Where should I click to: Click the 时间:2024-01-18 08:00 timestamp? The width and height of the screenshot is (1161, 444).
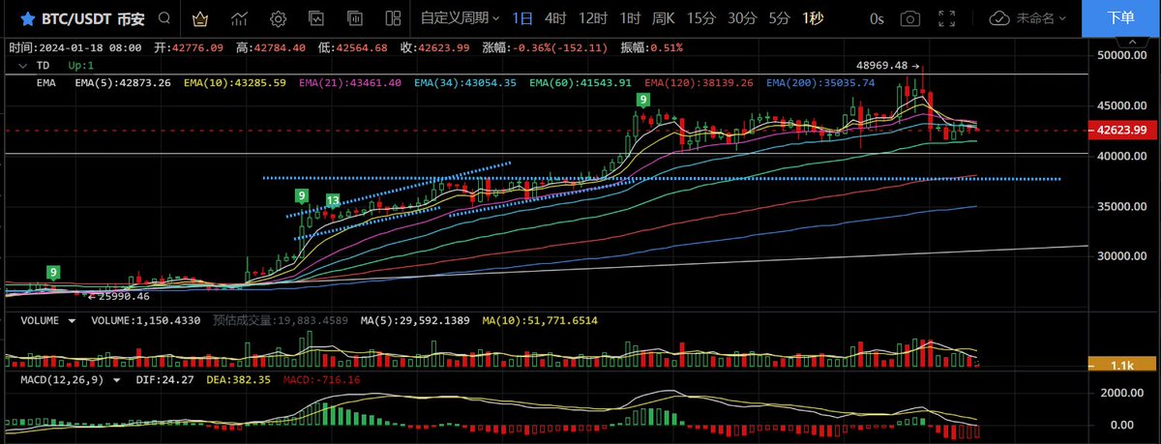coord(74,47)
